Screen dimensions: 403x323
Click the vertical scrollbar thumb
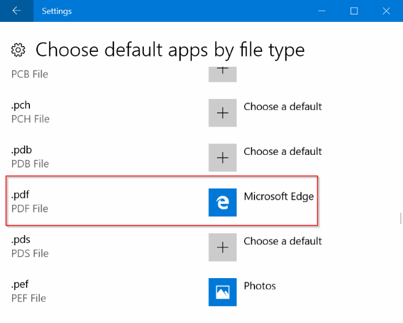[x=401, y=218]
